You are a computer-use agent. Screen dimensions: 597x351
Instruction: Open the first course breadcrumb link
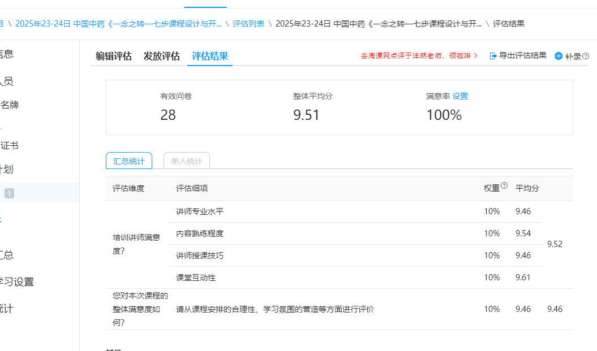[x=118, y=24]
